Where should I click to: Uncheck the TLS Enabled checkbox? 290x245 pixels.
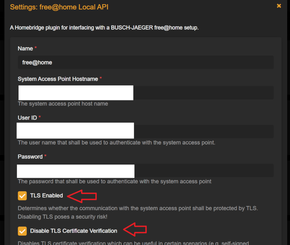(22, 196)
